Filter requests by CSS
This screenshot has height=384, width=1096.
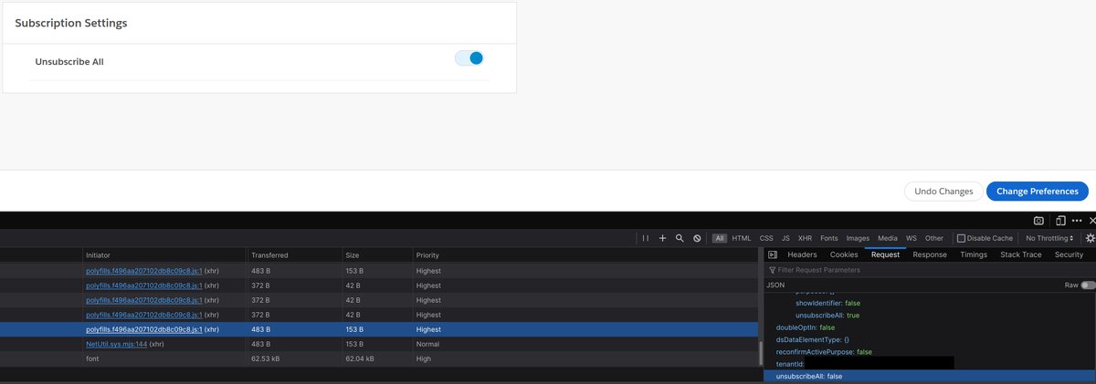(766, 238)
